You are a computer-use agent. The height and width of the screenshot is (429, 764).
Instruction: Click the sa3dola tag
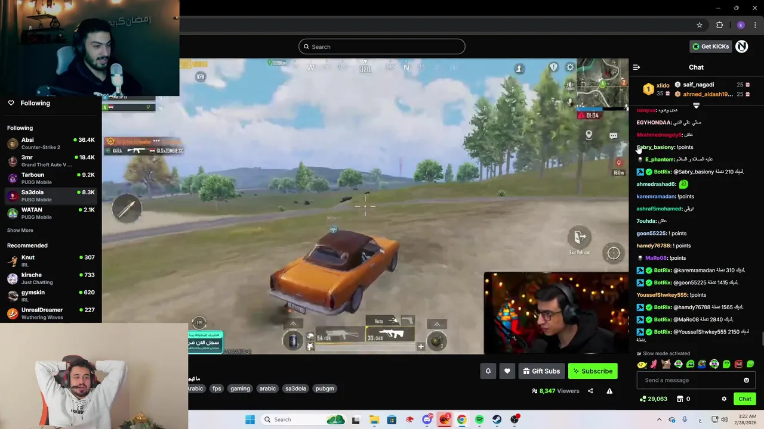295,388
